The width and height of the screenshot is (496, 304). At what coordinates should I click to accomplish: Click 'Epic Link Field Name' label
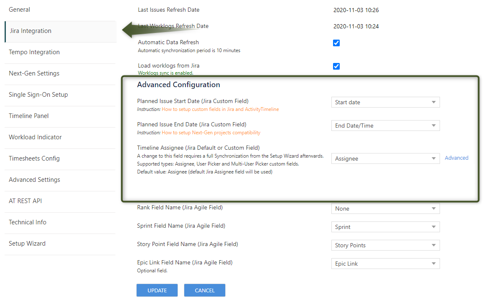click(x=185, y=262)
